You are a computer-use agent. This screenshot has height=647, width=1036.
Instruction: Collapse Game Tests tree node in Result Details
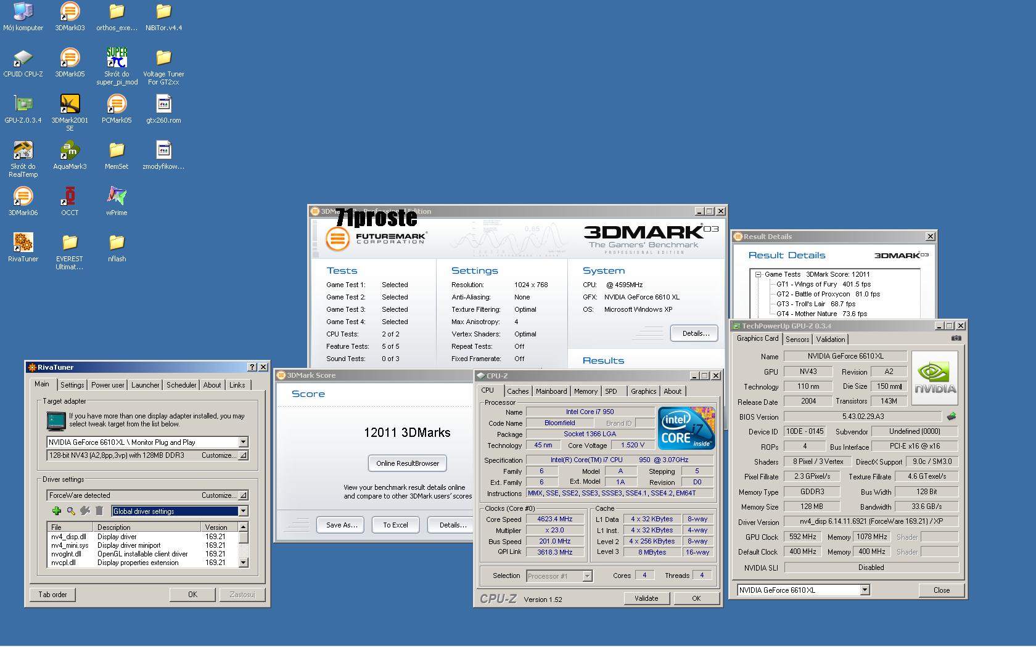click(758, 275)
